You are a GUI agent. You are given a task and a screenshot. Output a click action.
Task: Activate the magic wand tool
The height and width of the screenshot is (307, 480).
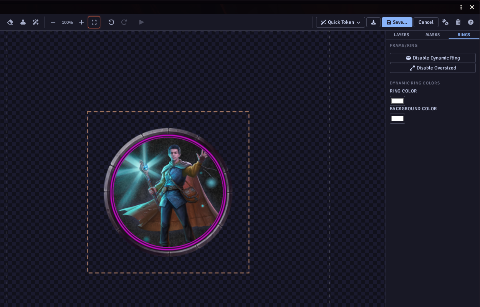[36, 22]
